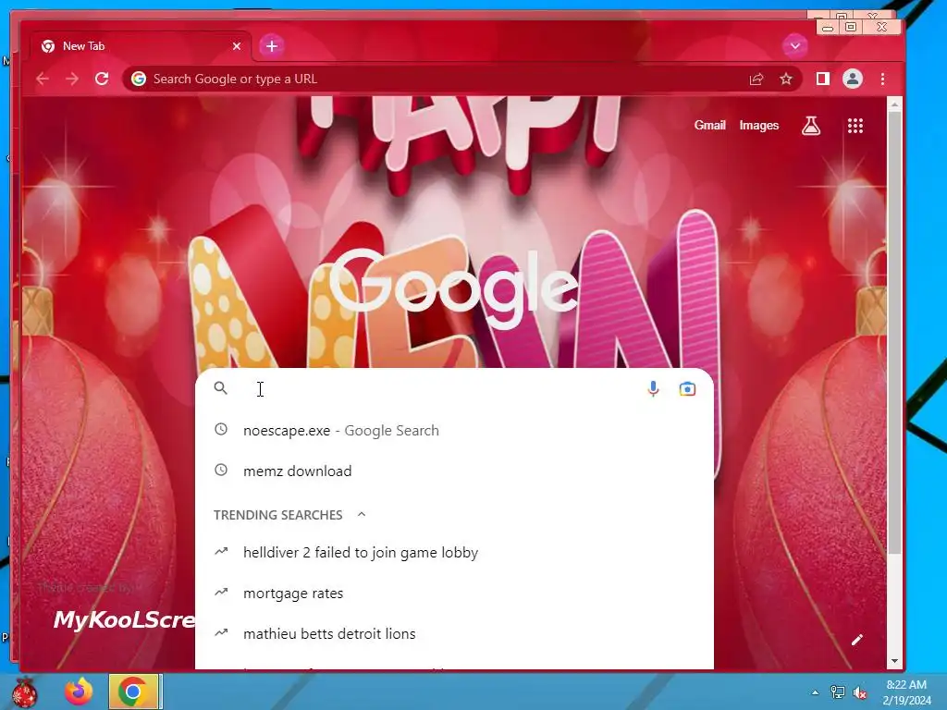Screen dimensions: 947x710
Task: Open the taskbar clock 8:22 AM
Action: click(906, 692)
